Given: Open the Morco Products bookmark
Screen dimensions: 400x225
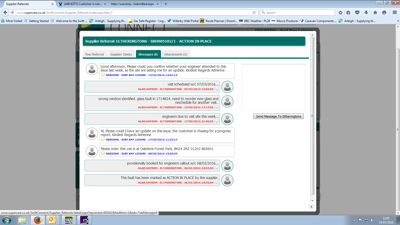Looking at the screenshot, I should pyautogui.click(x=285, y=21).
